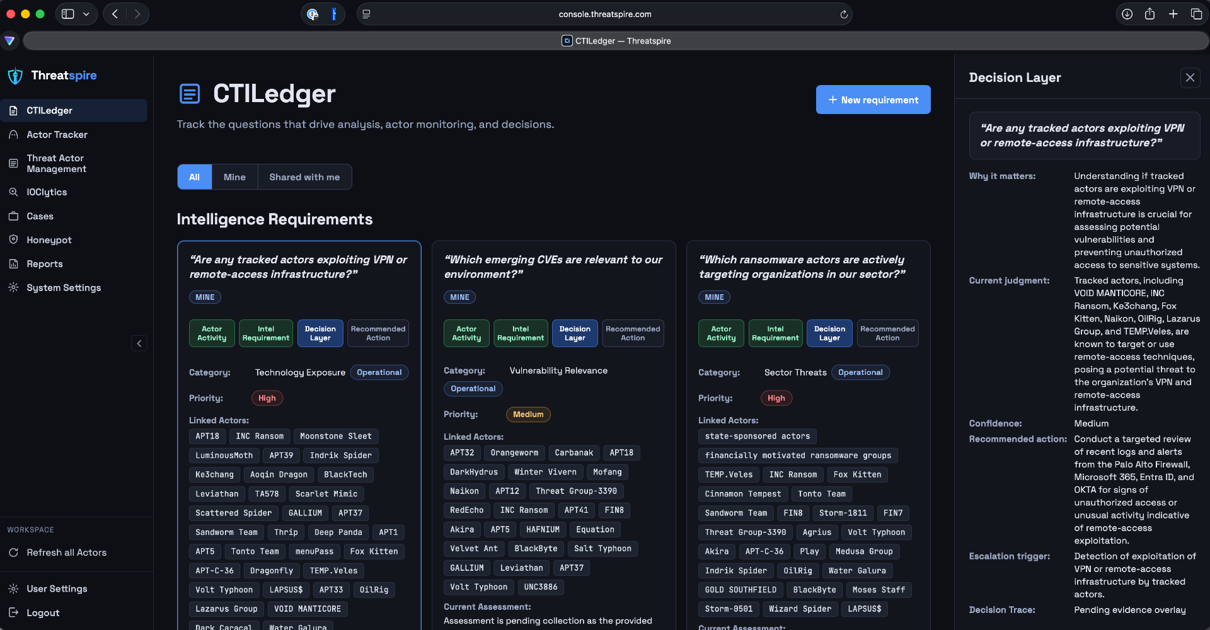Click UNC3886 actor tag

(541, 587)
